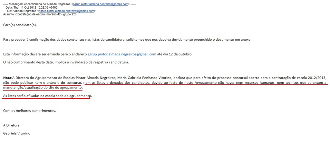Click the sentence O não cumprimento desta data
This screenshot has width=330, height=143.
[x=66, y=62]
